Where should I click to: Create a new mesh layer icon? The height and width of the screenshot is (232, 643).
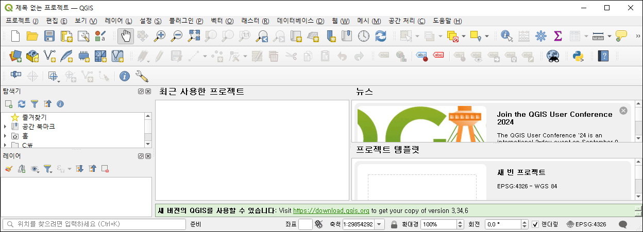(100, 56)
